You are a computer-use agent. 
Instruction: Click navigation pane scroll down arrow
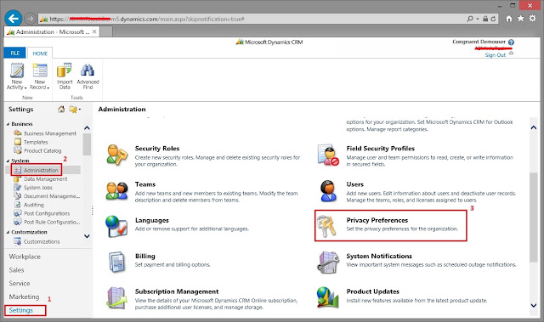pyautogui.click(x=87, y=236)
